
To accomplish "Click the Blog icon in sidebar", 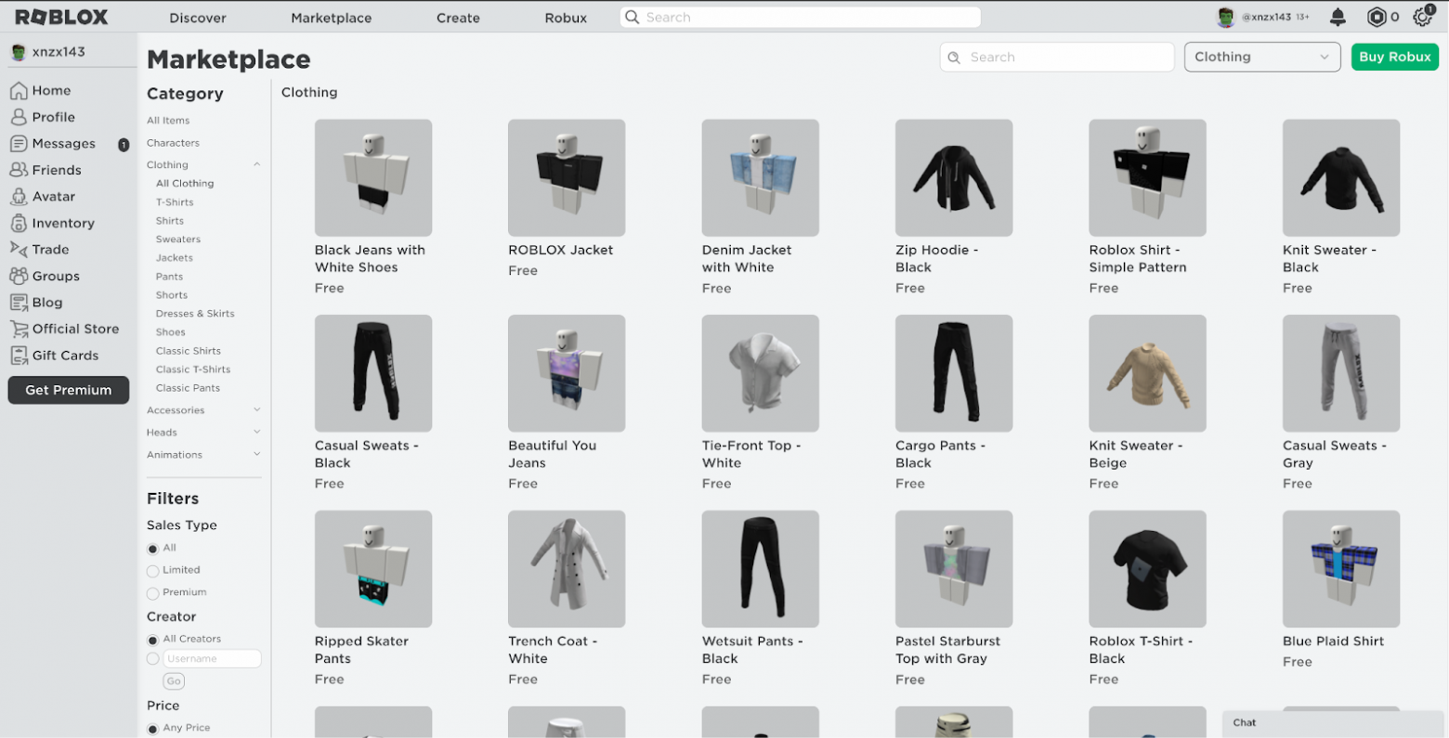I will click(19, 303).
